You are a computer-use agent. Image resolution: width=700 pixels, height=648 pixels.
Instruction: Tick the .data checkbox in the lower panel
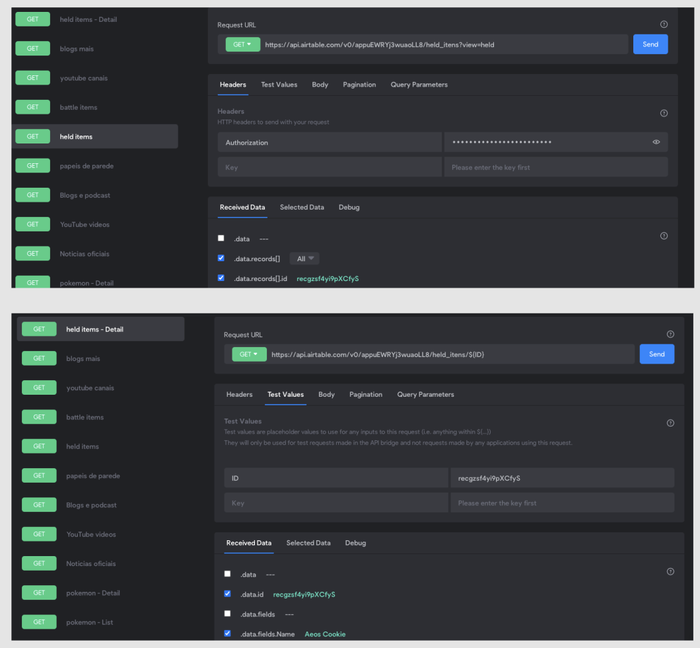(x=227, y=574)
